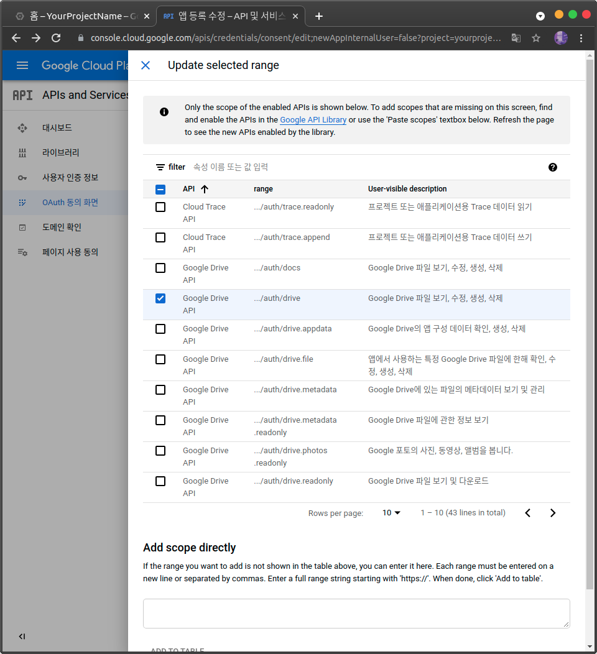Click the browser forward arrow

pyautogui.click(x=36, y=38)
